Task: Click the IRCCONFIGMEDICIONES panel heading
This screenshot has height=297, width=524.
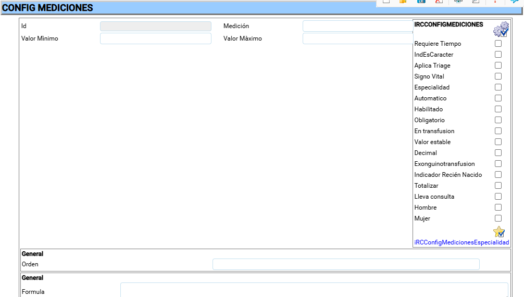Action: point(448,24)
